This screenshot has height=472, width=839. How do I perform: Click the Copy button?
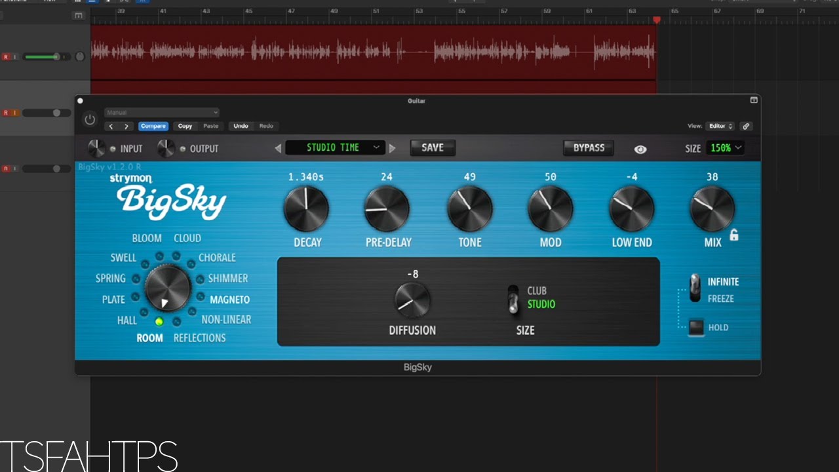click(185, 126)
